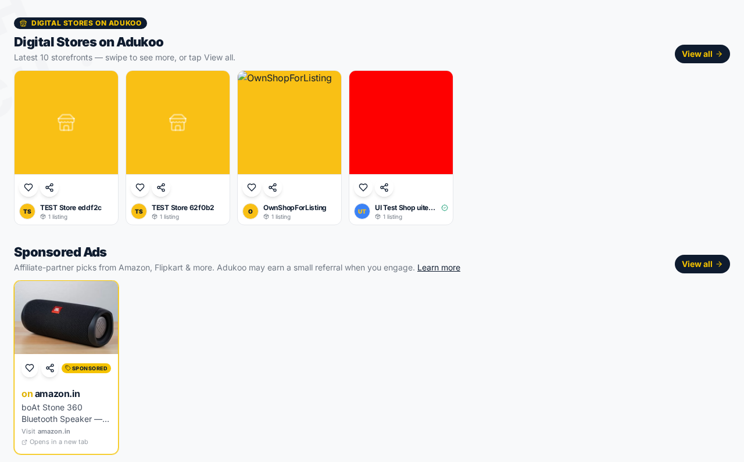Click the Digital Stores on Adukoo badge
Viewport: 744px width, 462px height.
click(80, 23)
